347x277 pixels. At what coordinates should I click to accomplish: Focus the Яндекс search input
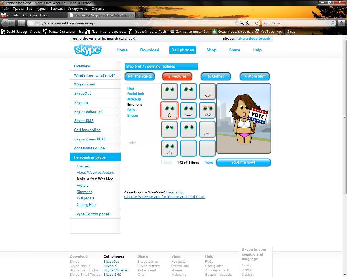pos(300,23)
